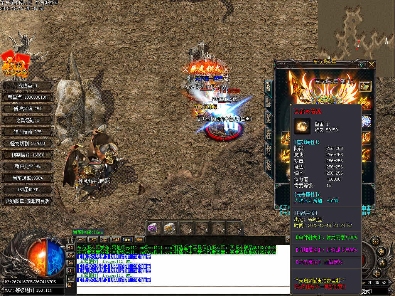This screenshot has width=395, height=296.
Task: Click the speaker volume icon in bottom-right cluster
Action: pyautogui.click(x=376, y=273)
